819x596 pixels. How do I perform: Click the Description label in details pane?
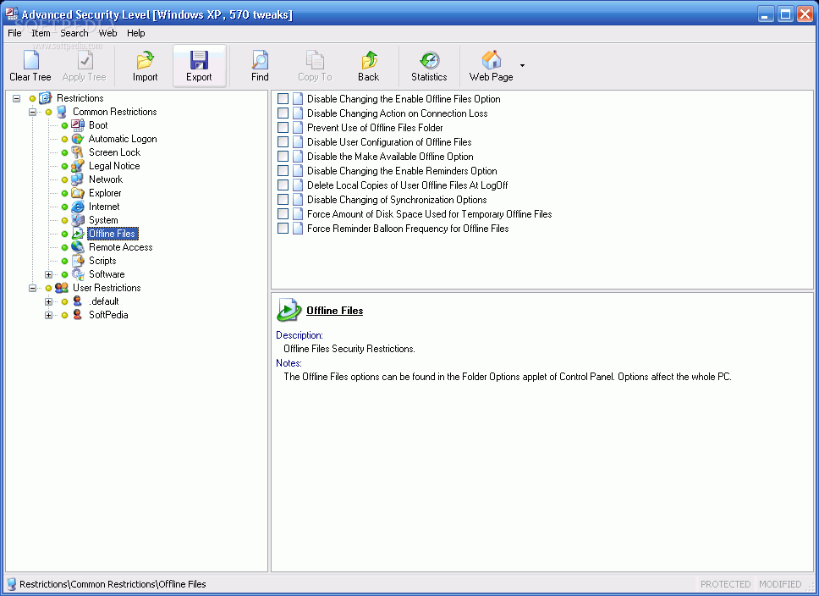pos(300,335)
